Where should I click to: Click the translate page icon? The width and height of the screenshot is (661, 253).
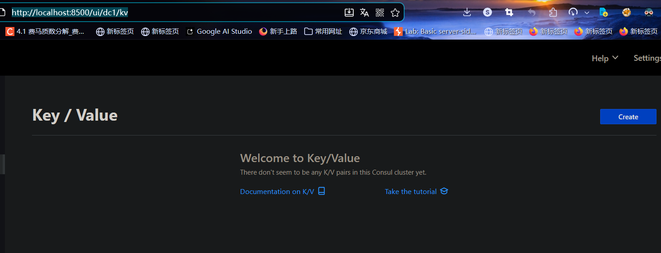365,13
